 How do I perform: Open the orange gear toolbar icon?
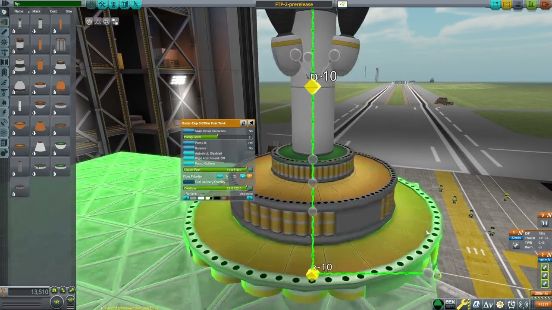[500, 304]
